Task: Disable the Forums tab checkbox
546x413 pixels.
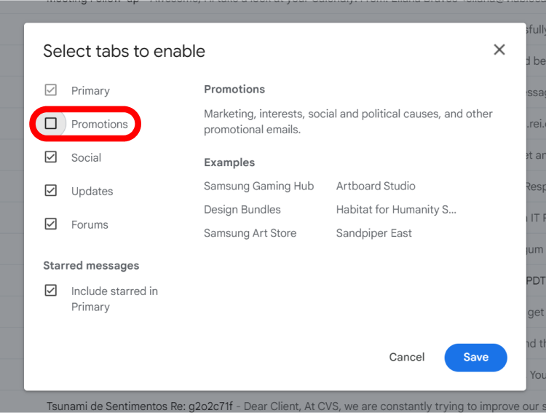Action: pos(51,224)
